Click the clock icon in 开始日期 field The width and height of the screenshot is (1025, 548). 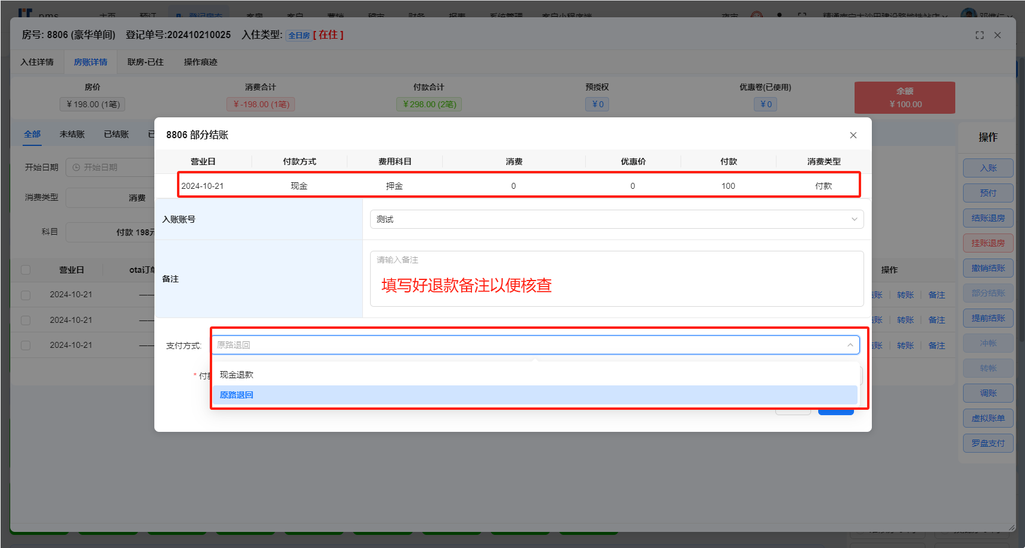pyautogui.click(x=76, y=167)
